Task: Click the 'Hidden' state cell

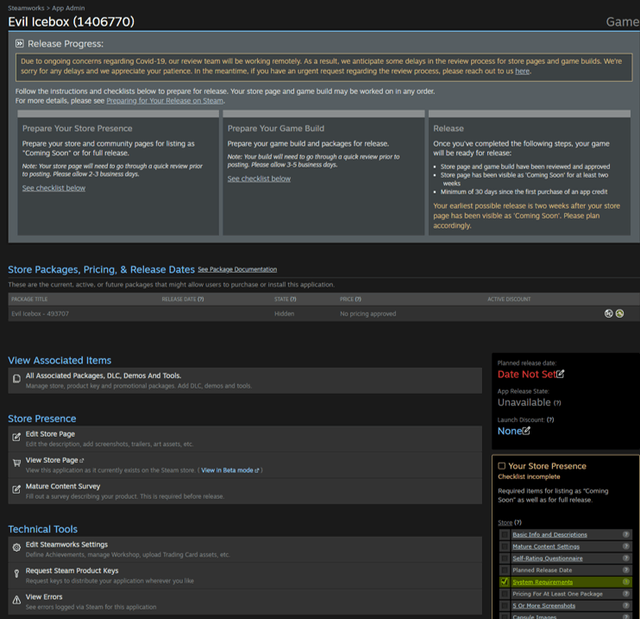Action: click(284, 313)
